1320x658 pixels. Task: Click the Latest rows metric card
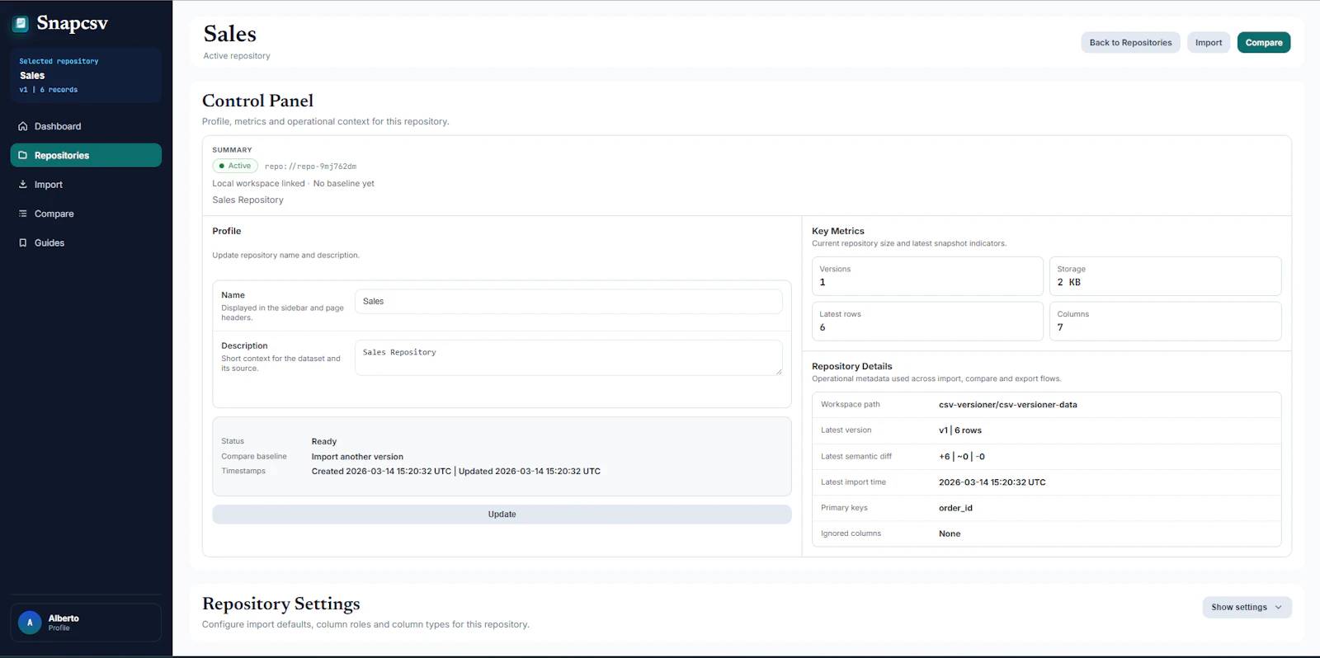pyautogui.click(x=927, y=322)
